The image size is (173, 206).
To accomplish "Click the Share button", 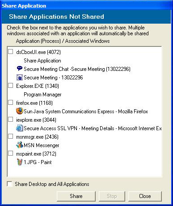I will pyautogui.click(x=76, y=196).
